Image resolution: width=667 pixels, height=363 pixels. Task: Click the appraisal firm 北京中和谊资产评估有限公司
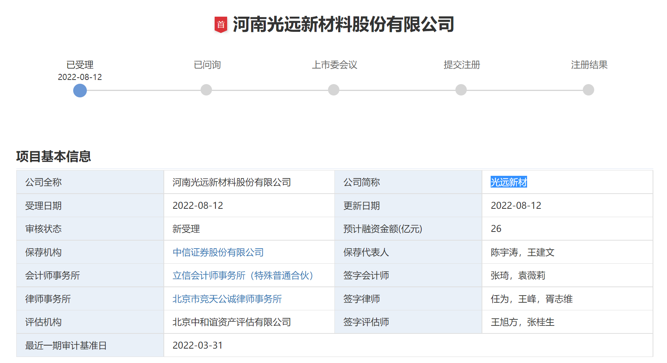pos(232,322)
